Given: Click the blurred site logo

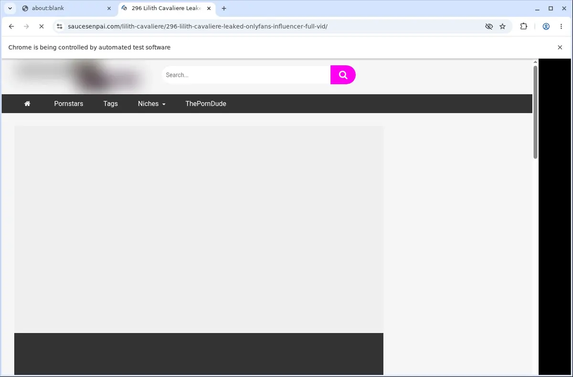Looking at the screenshot, I should point(80,75).
